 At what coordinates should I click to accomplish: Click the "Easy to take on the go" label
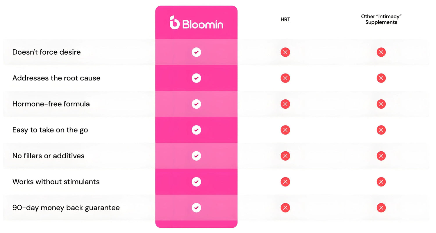point(50,130)
